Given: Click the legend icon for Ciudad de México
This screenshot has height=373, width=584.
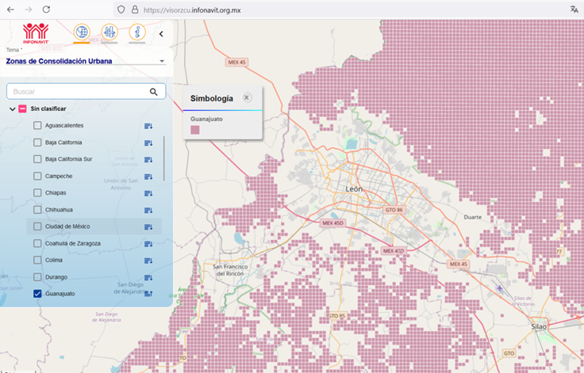Looking at the screenshot, I should (148, 226).
